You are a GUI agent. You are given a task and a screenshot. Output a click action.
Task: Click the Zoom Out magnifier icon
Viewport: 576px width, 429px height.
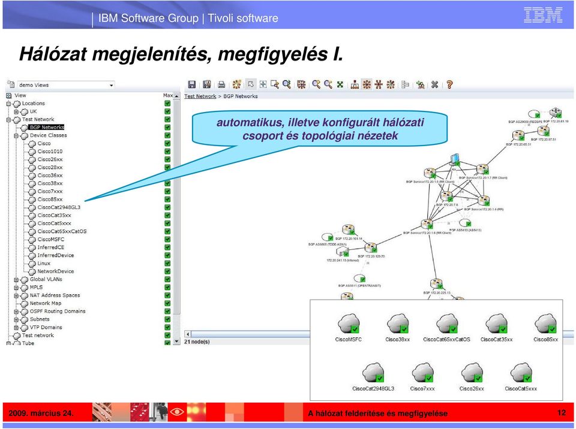click(328, 84)
